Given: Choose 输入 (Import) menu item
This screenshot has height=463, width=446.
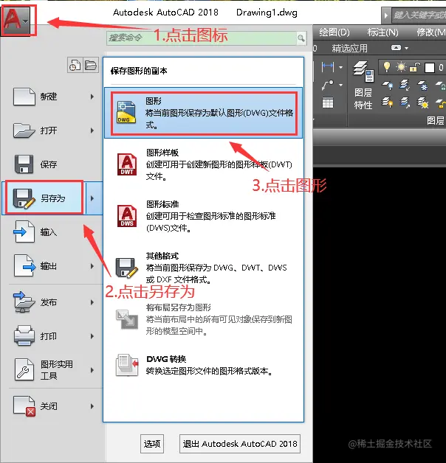Looking at the screenshot, I should pos(52,232).
